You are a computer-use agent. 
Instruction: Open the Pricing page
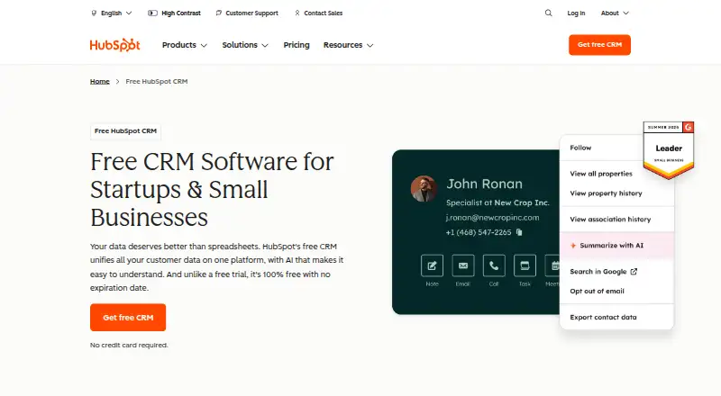click(x=297, y=45)
